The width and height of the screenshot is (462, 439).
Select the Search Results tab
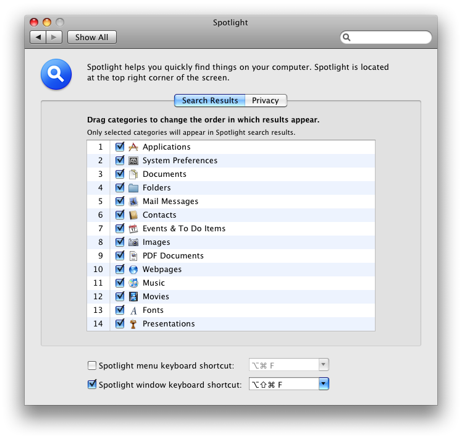pyautogui.click(x=209, y=101)
